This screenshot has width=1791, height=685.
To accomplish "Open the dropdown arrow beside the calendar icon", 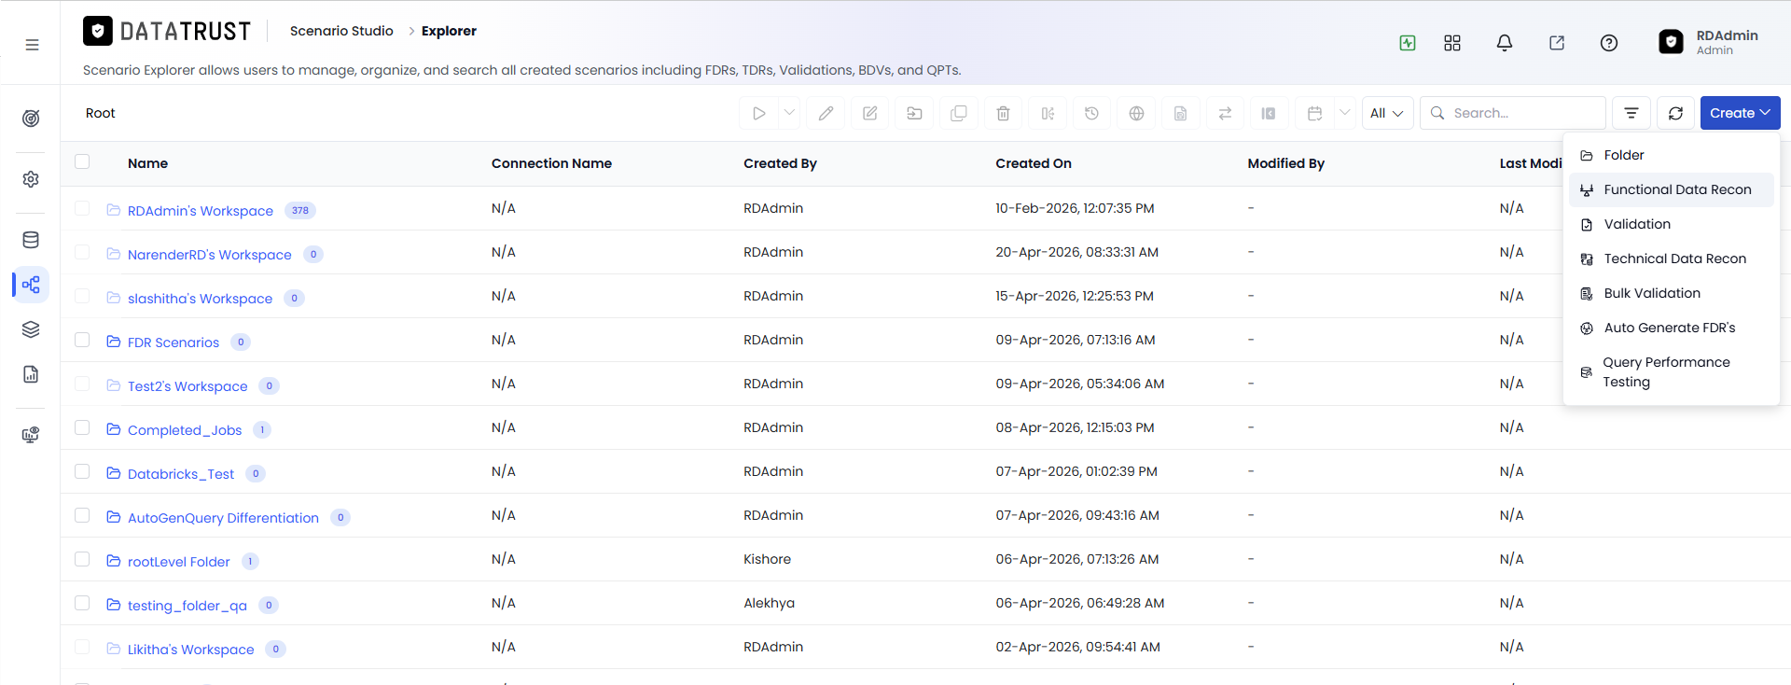I will (1344, 113).
